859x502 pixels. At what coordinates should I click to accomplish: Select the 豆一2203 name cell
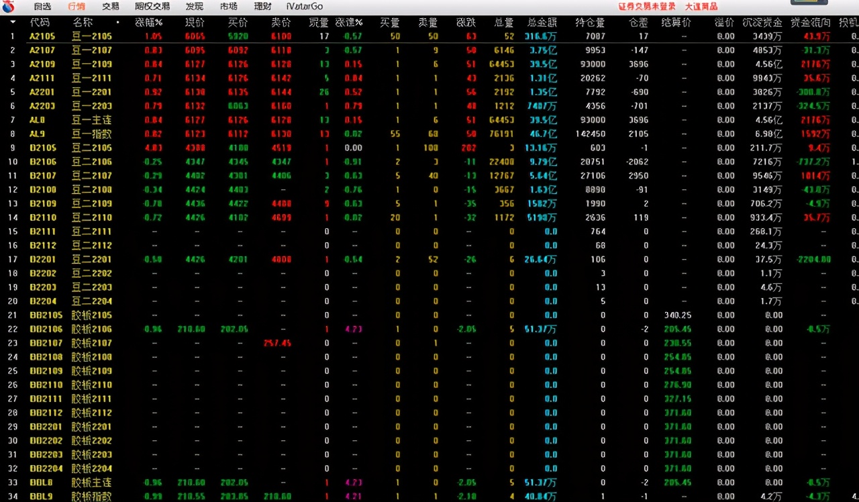(x=92, y=106)
